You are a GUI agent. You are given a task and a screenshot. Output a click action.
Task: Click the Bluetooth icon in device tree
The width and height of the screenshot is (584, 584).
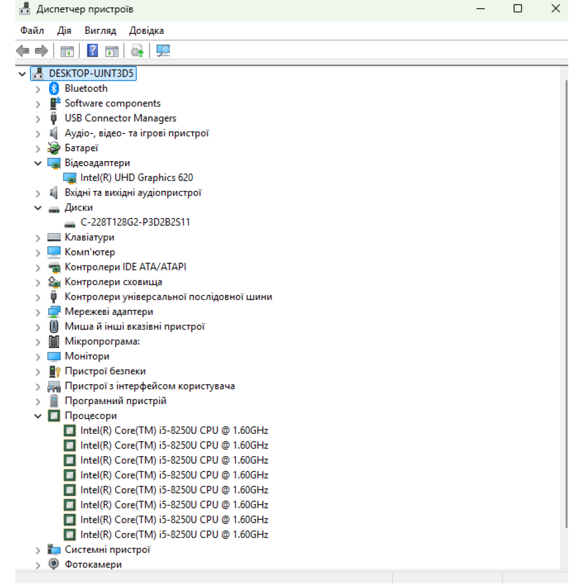54,88
